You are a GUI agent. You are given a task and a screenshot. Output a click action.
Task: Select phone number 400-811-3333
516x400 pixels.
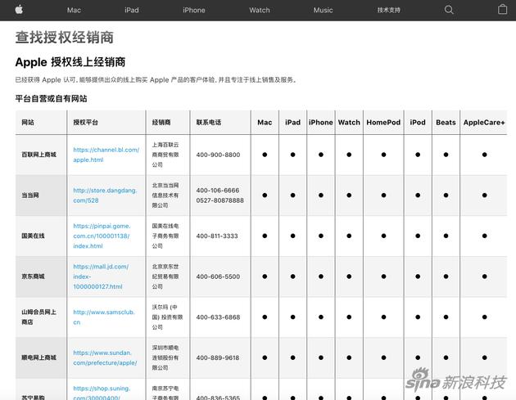(217, 236)
